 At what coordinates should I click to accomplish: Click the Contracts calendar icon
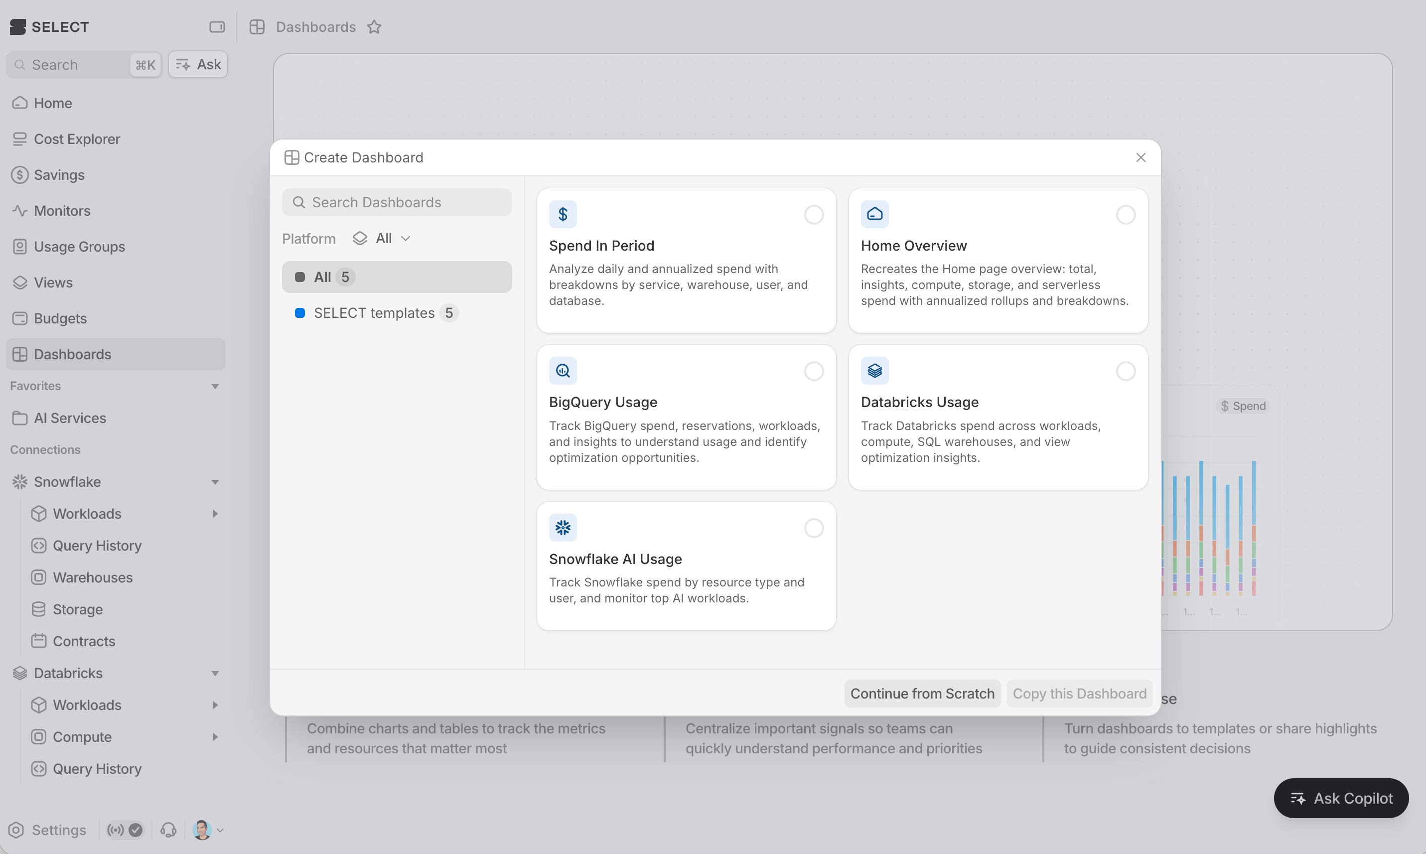[38, 641]
